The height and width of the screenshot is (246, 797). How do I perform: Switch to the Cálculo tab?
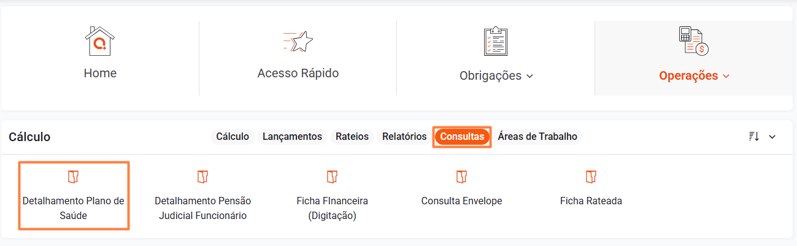[x=233, y=137]
